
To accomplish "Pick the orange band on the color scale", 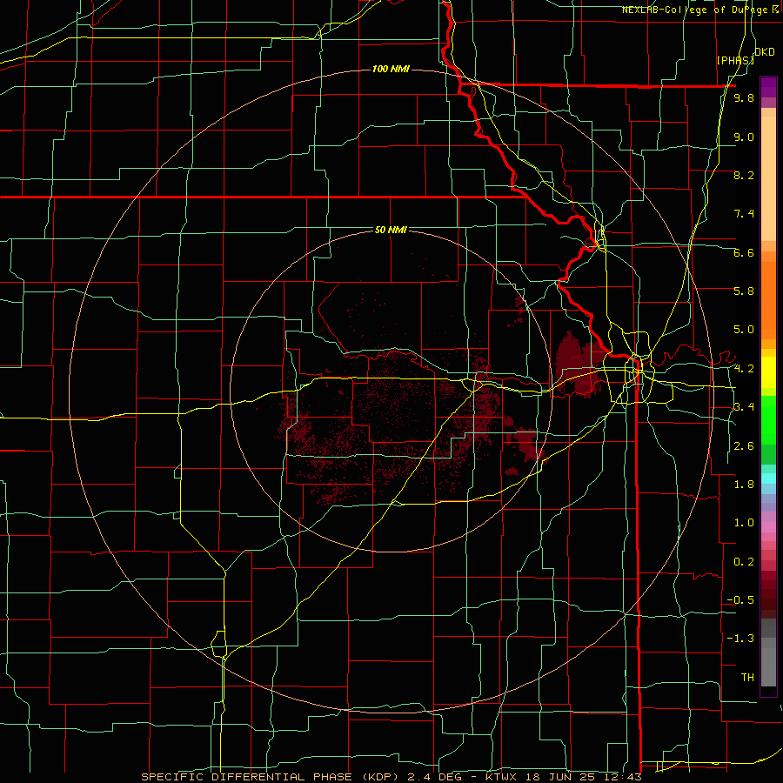I will click(768, 300).
